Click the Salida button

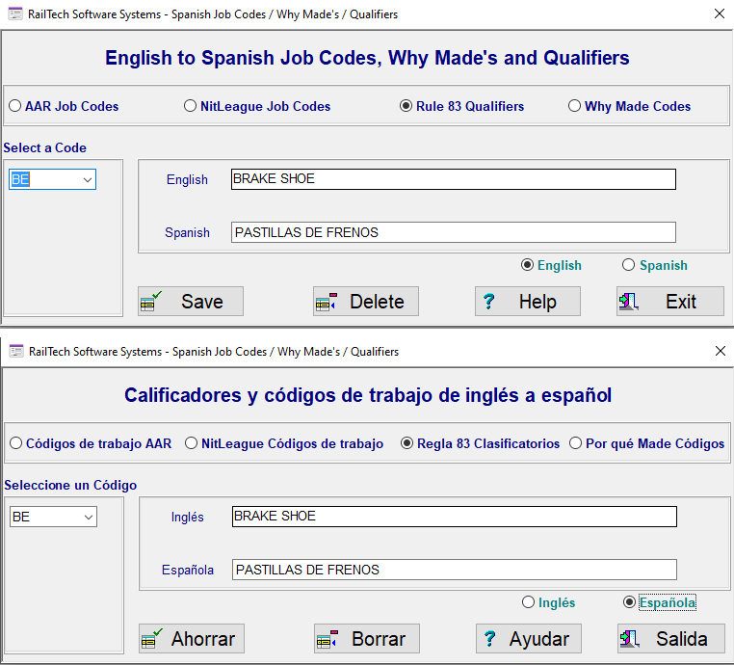[670, 638]
